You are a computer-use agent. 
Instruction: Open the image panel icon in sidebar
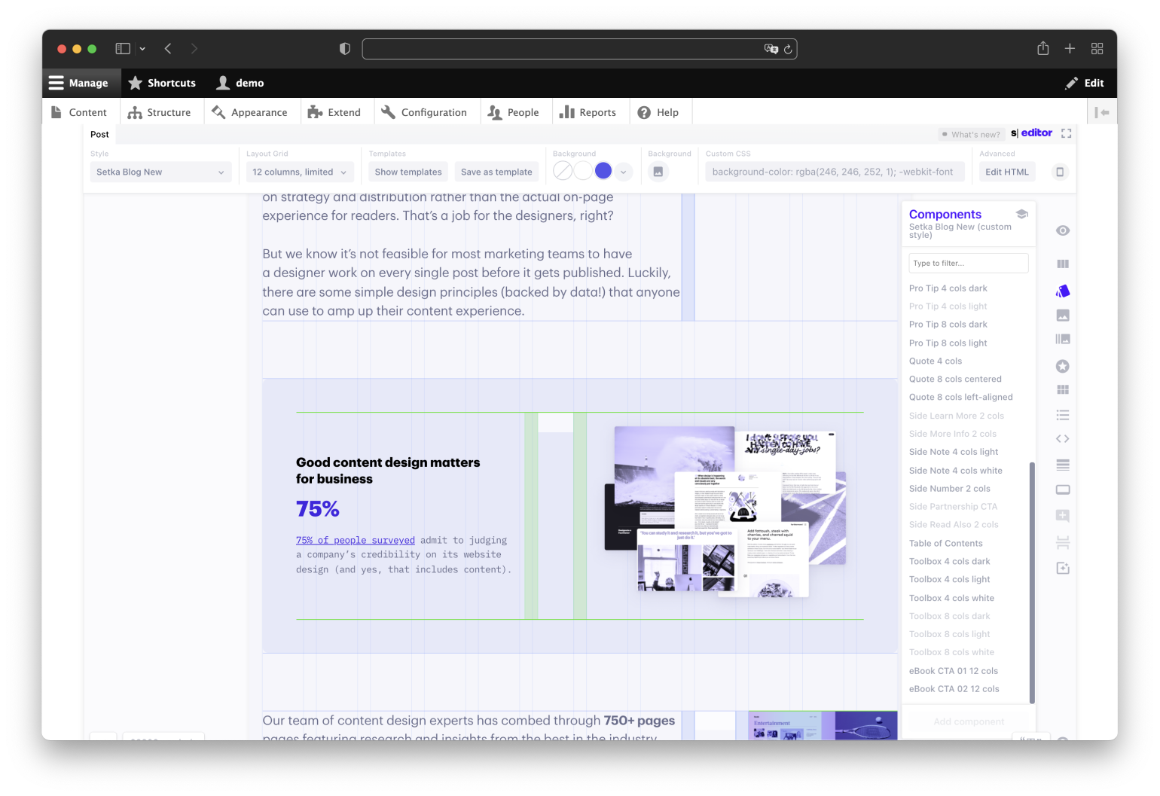click(1062, 315)
